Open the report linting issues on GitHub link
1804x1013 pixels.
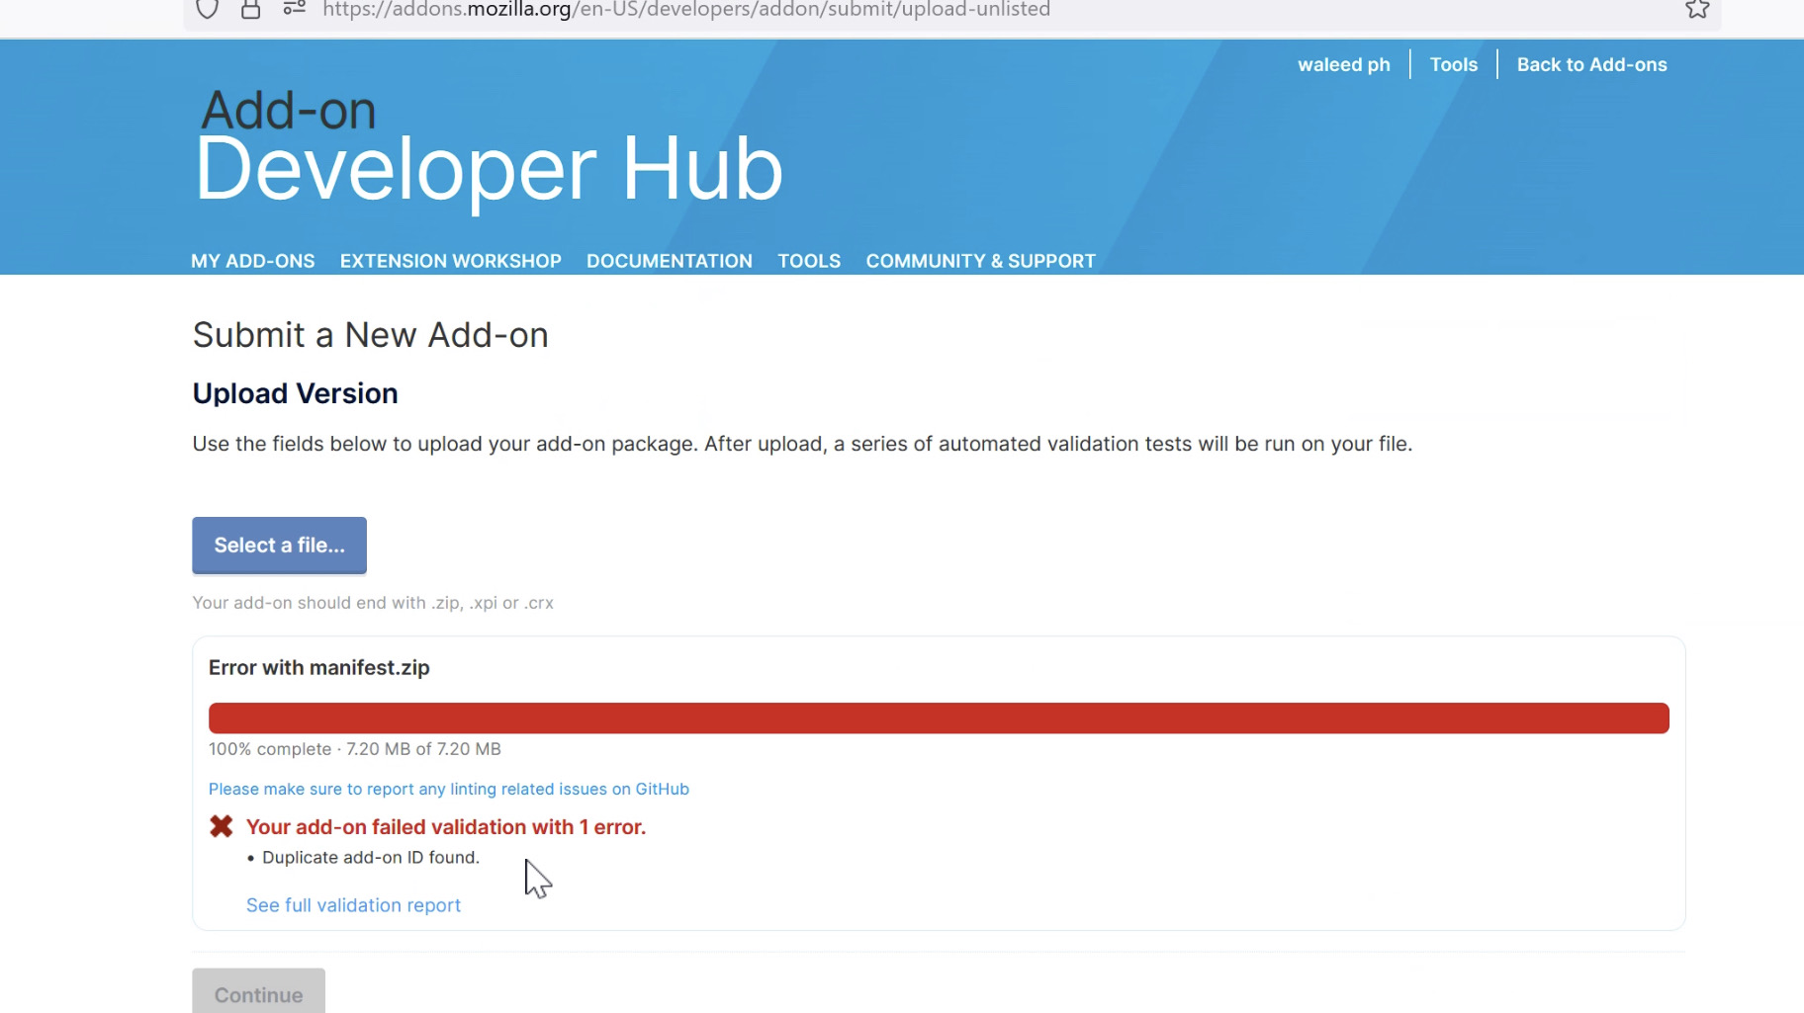[x=449, y=789]
